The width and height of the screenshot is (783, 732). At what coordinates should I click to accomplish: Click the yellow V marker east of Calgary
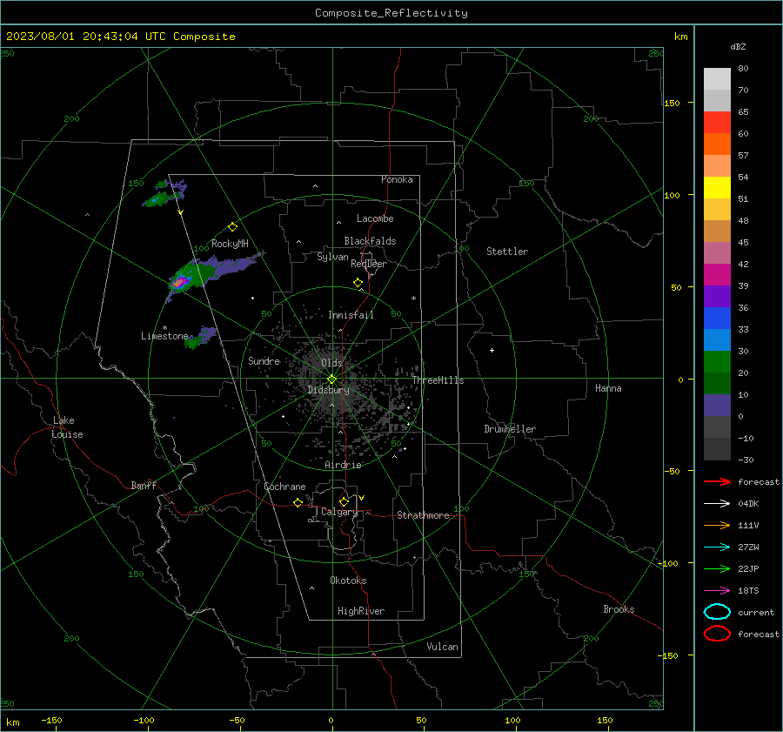(362, 498)
